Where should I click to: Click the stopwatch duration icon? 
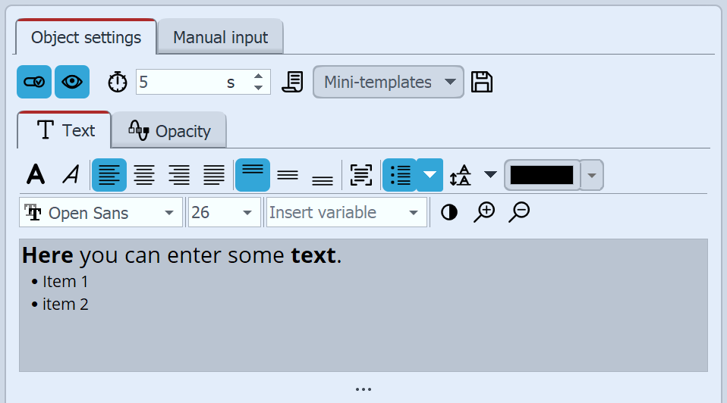[x=118, y=82]
